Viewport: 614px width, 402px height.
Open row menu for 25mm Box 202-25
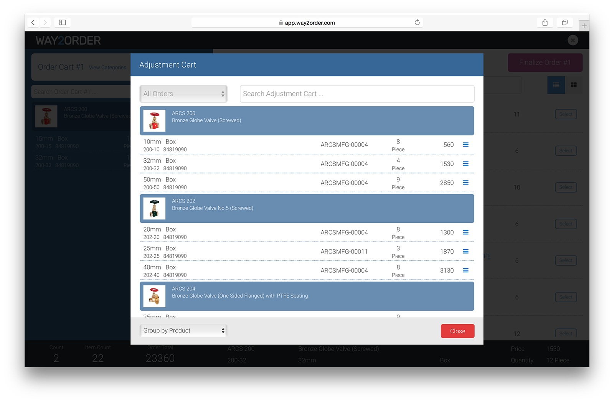pos(465,251)
